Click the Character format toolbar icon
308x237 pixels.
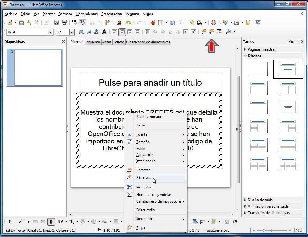pyautogui.click(x=204, y=32)
